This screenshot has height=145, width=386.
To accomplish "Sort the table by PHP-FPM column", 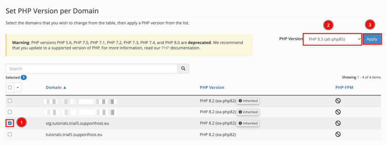I will (x=344, y=87).
